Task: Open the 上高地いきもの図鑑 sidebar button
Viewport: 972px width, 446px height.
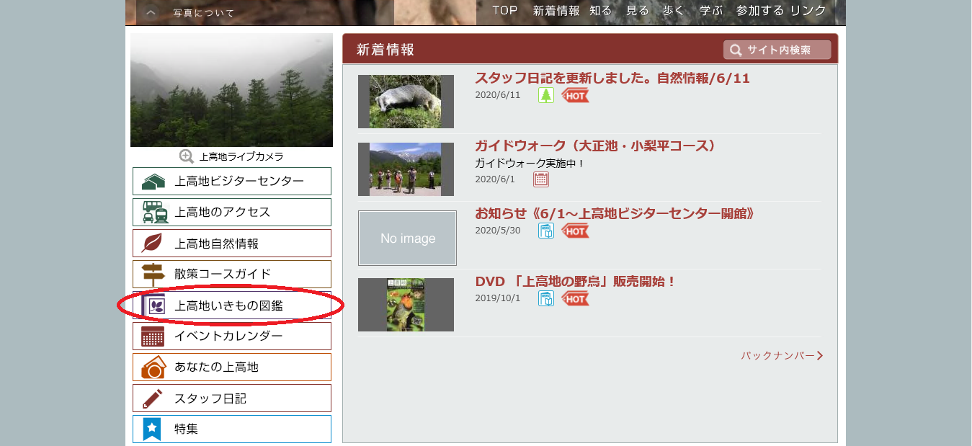Action: tap(231, 305)
